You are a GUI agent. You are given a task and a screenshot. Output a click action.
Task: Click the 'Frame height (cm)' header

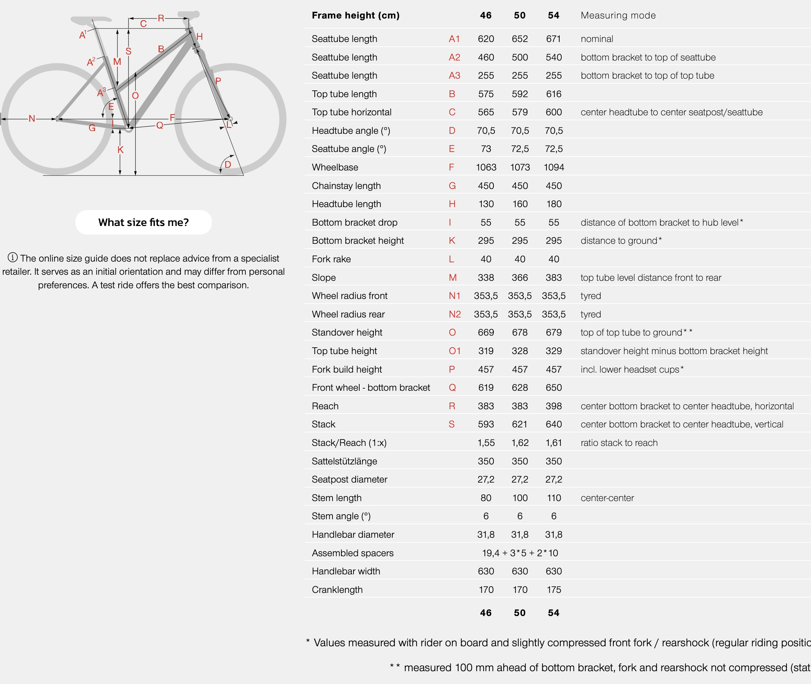coord(355,16)
